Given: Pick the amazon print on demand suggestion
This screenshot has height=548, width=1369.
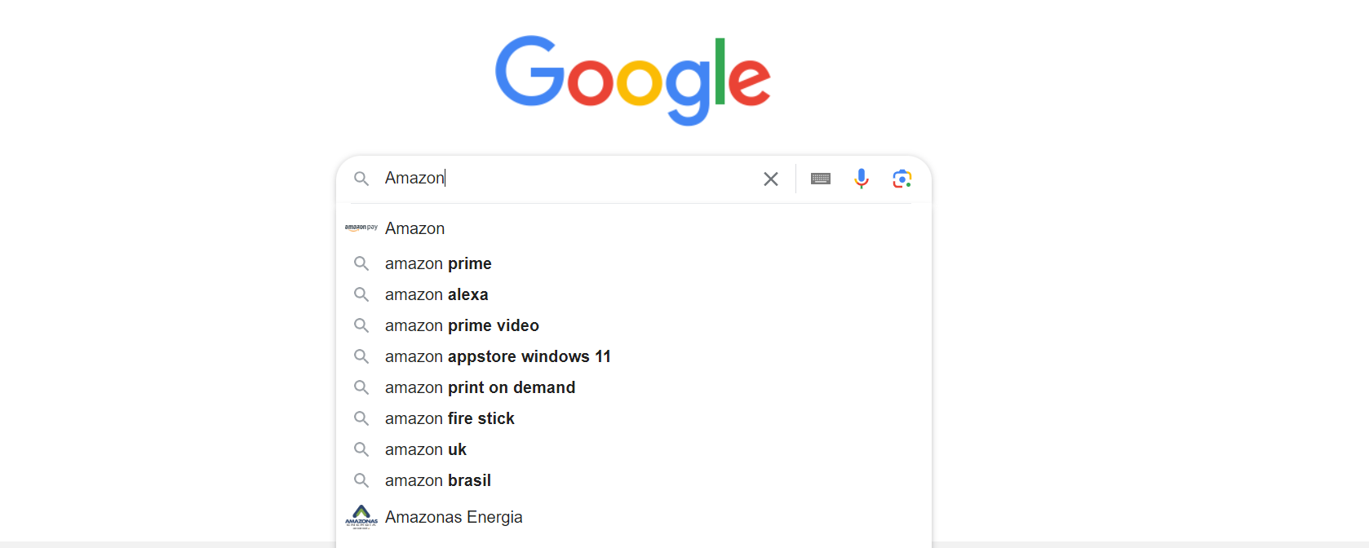Looking at the screenshot, I should 480,387.
